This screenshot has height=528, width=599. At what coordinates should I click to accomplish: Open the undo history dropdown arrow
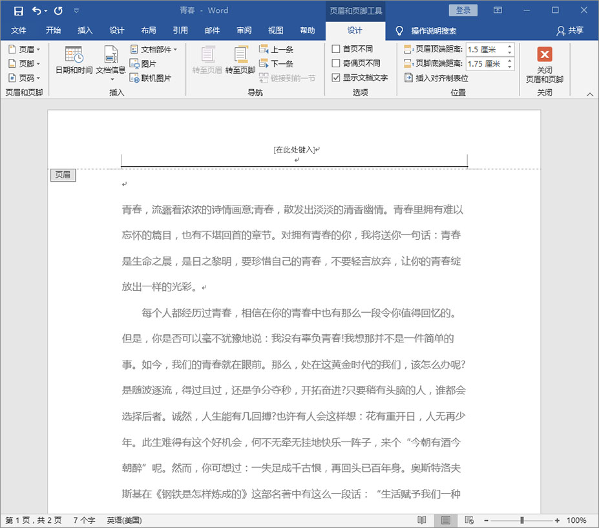tap(46, 11)
